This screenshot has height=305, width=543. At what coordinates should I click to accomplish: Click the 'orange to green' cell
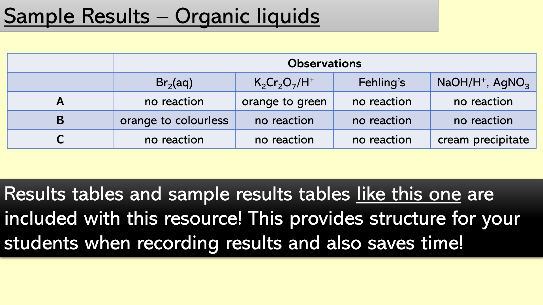pos(284,101)
